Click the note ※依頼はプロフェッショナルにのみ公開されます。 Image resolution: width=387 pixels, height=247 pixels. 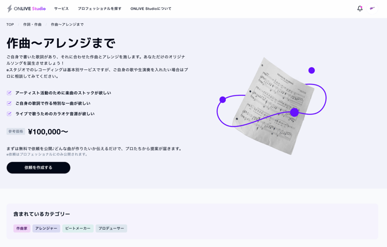pos(47,154)
